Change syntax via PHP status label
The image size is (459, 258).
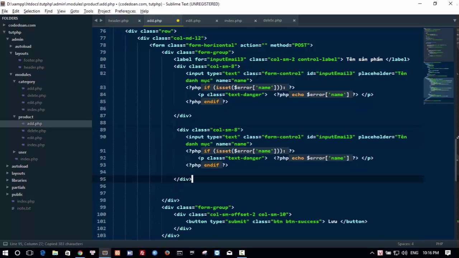click(439, 244)
